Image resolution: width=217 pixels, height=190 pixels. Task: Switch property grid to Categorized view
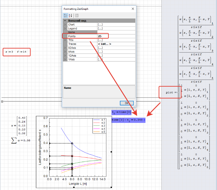65,15
